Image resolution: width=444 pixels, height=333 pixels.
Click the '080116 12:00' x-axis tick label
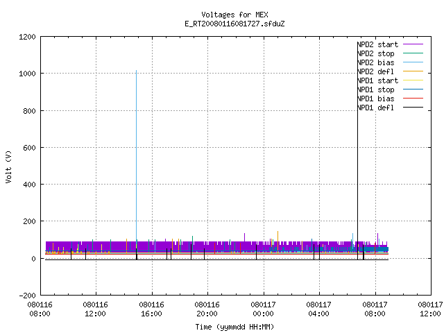click(x=96, y=309)
